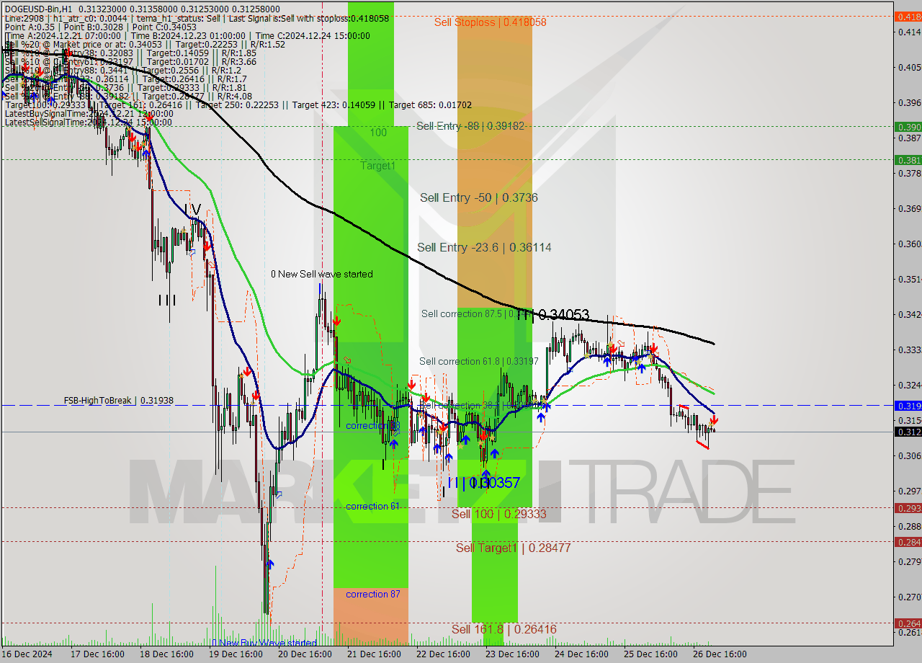Select the '26 Dec 16:00' date label
922x663 pixels.
[x=720, y=654]
